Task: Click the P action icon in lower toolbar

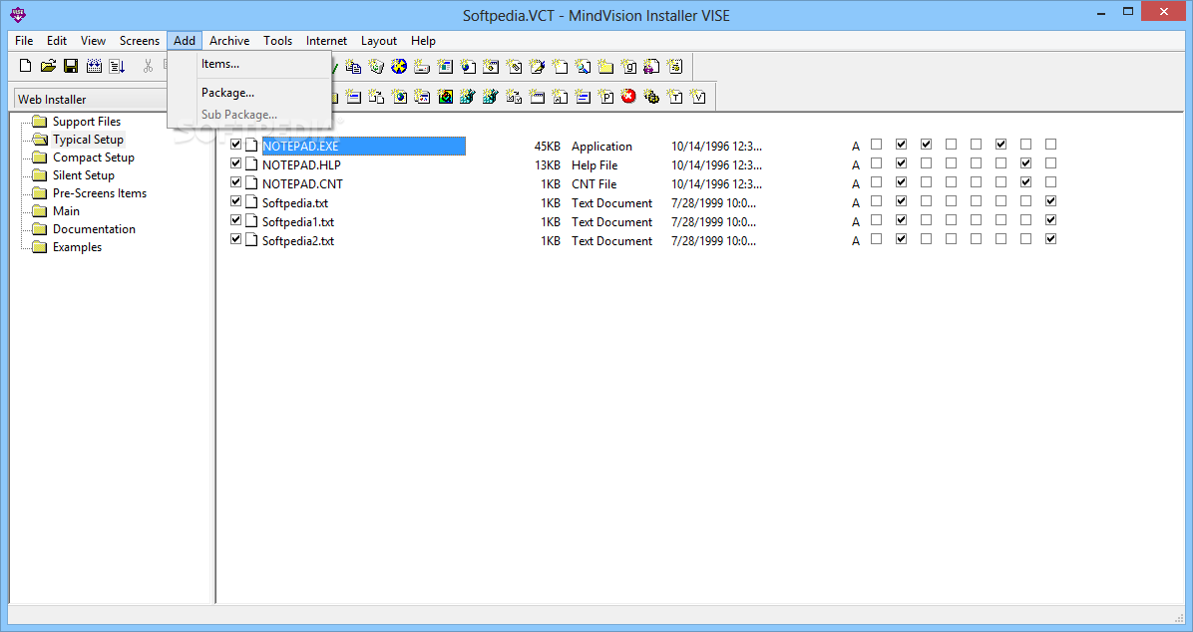Action: click(x=605, y=96)
